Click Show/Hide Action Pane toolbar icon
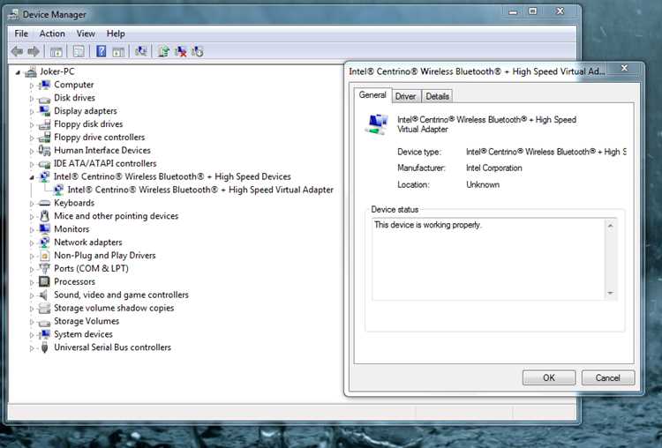This screenshot has width=662, height=448. [x=118, y=51]
